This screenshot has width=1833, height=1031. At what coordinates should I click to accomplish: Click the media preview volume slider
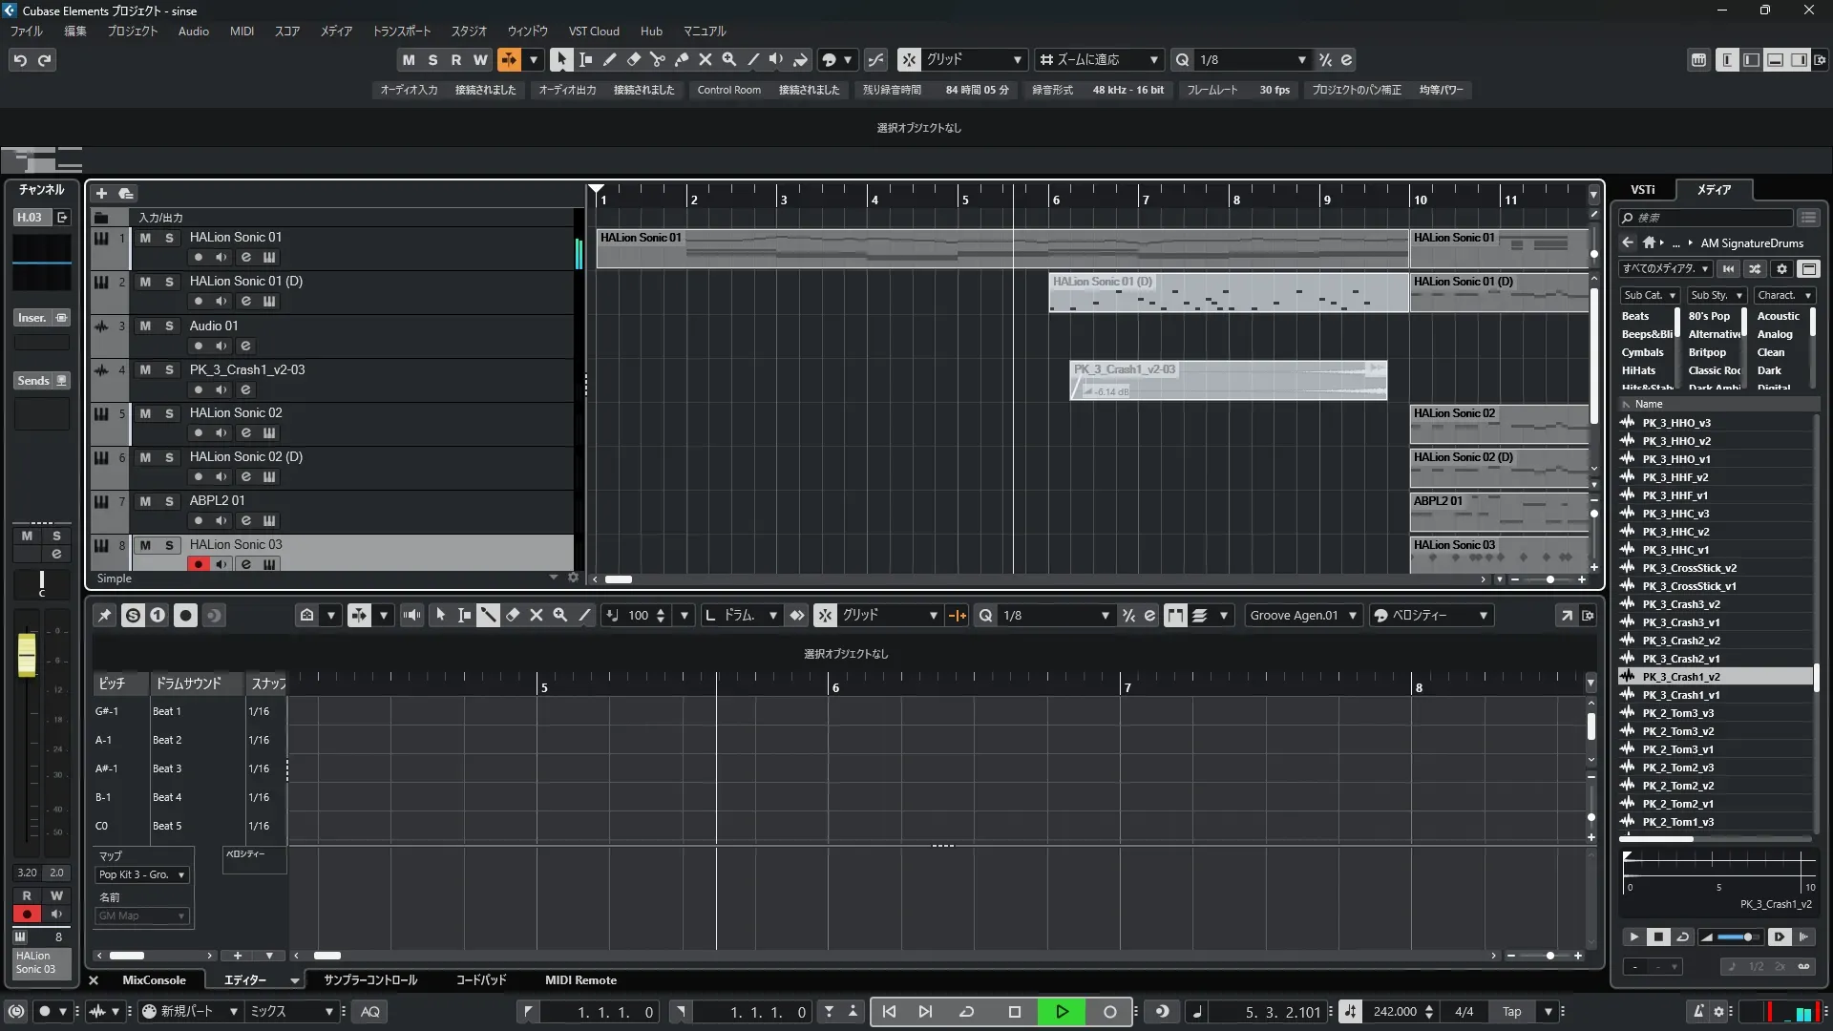coord(1738,937)
